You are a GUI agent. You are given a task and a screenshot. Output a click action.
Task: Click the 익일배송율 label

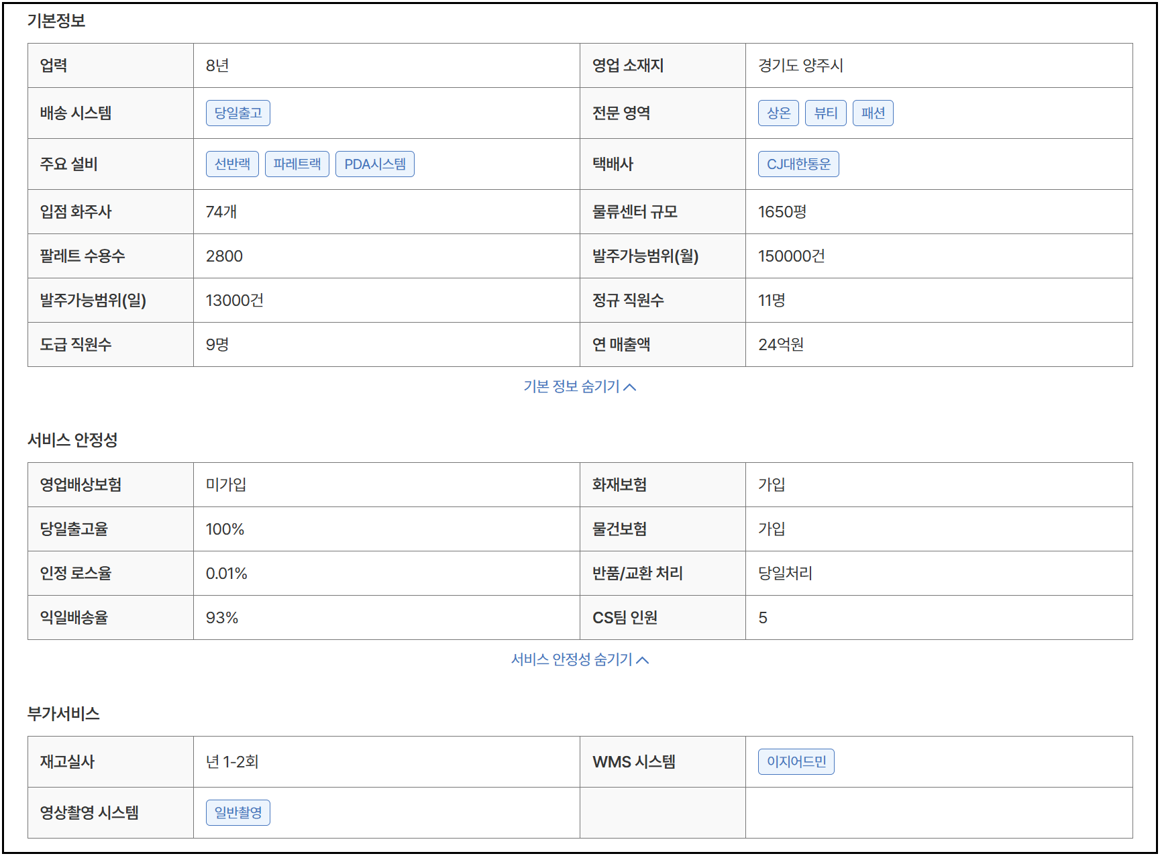pos(74,617)
